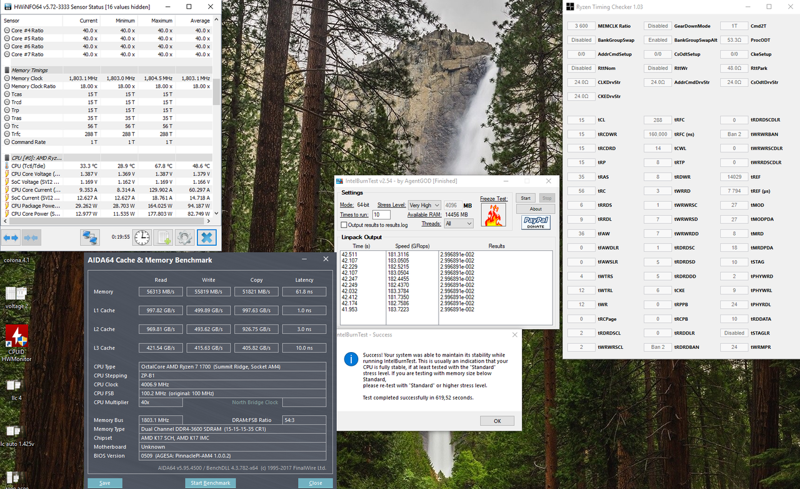This screenshot has width=800, height=489.
Task: Open HWiNFO remote network monitors icon
Action: (x=89, y=238)
